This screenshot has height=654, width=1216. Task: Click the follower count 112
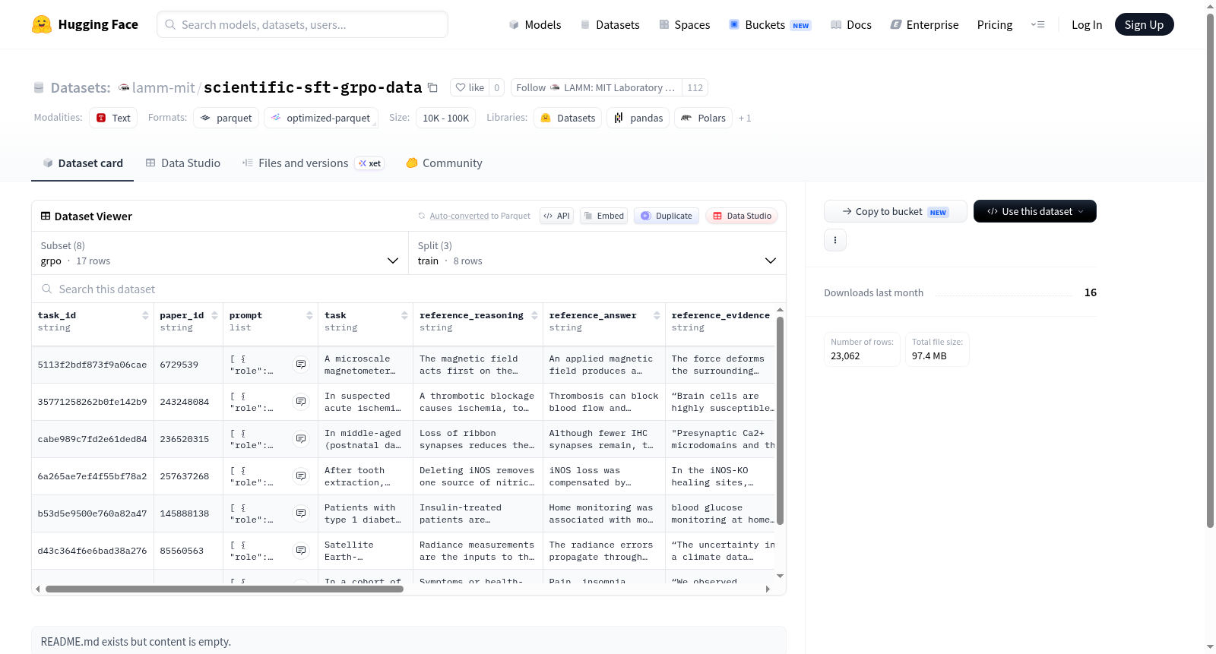[x=695, y=88]
